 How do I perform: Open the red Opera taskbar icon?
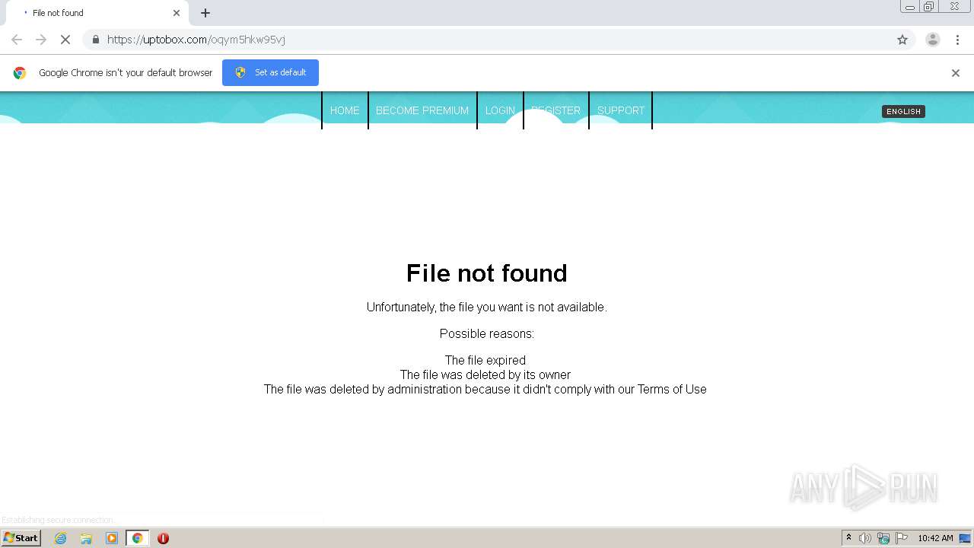(x=163, y=538)
